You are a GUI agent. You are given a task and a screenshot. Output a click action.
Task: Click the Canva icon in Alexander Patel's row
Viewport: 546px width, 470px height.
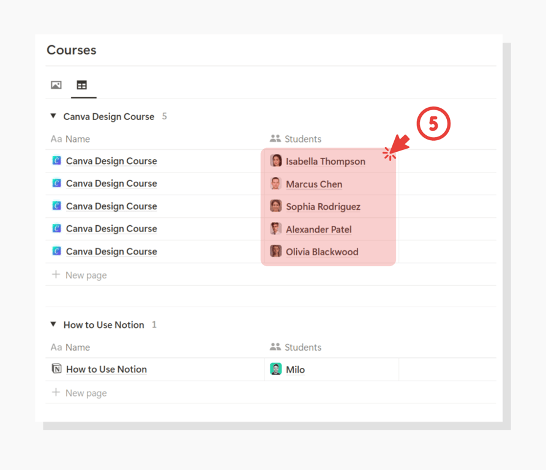coord(56,228)
